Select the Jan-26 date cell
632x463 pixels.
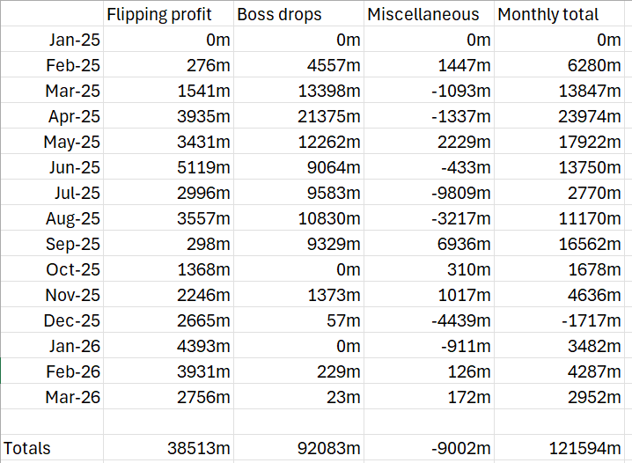coord(52,346)
